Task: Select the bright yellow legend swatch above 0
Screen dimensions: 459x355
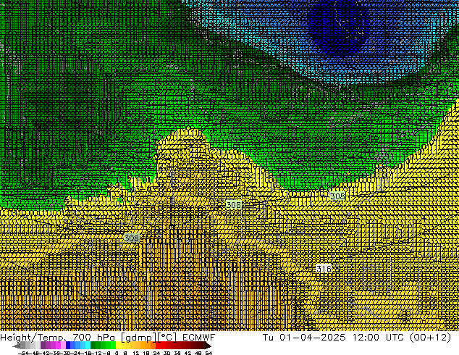Action: pyautogui.click(x=118, y=345)
